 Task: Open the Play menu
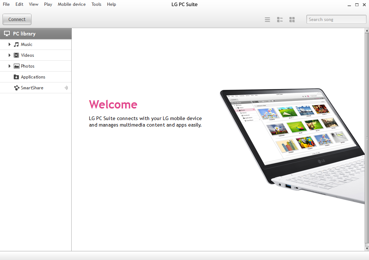[x=48, y=4]
